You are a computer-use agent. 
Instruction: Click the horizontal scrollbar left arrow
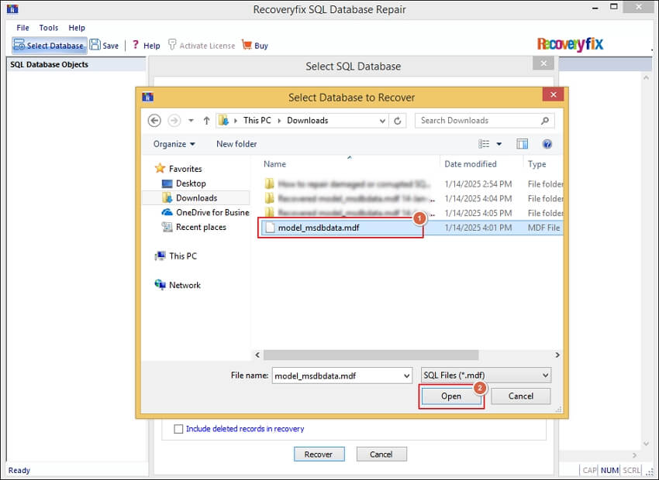(257, 355)
